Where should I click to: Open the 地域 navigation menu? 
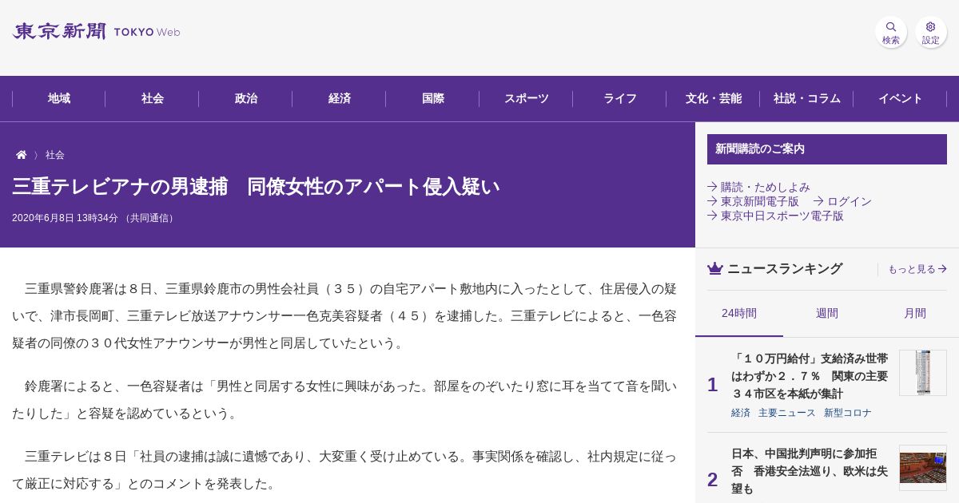[59, 99]
